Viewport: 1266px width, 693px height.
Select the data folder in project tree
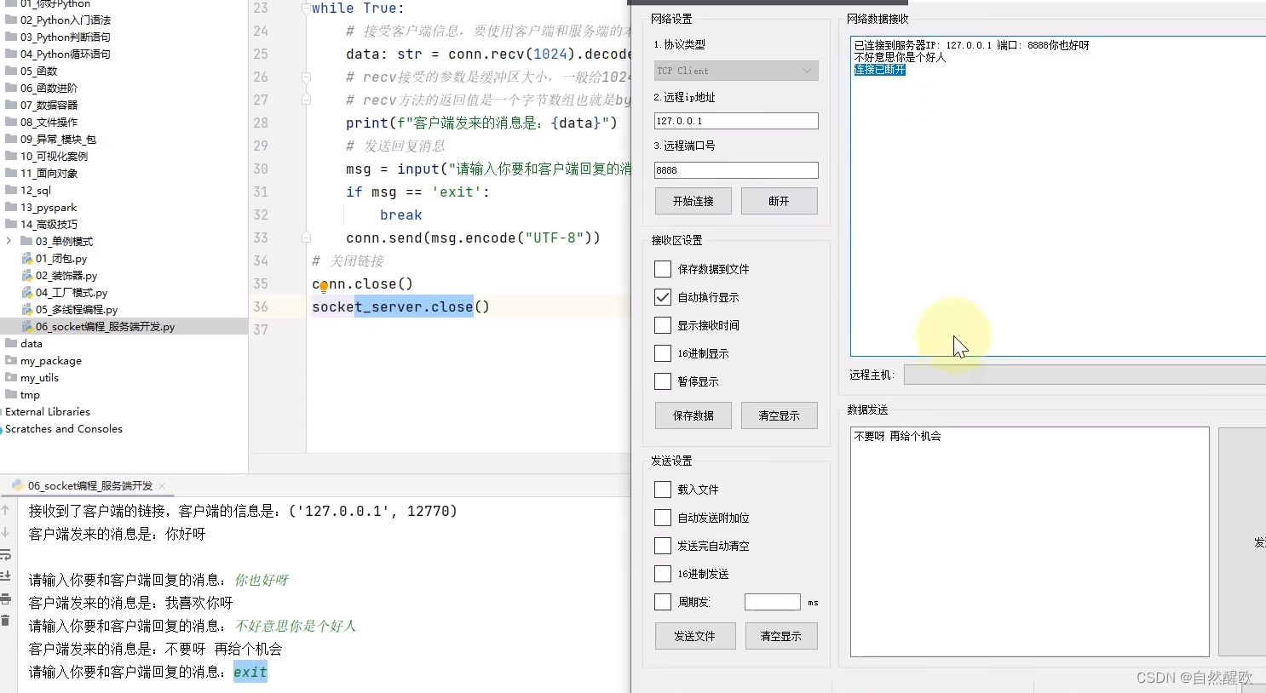32,344
